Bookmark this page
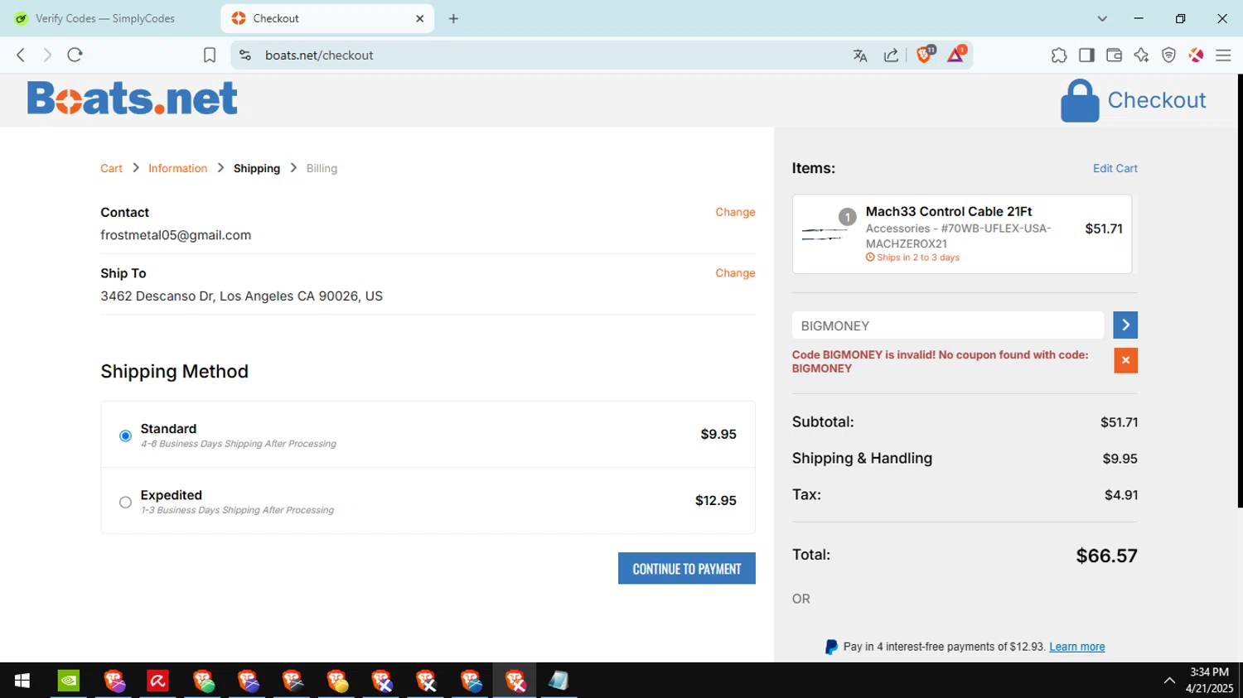This screenshot has height=698, width=1243. (210, 55)
